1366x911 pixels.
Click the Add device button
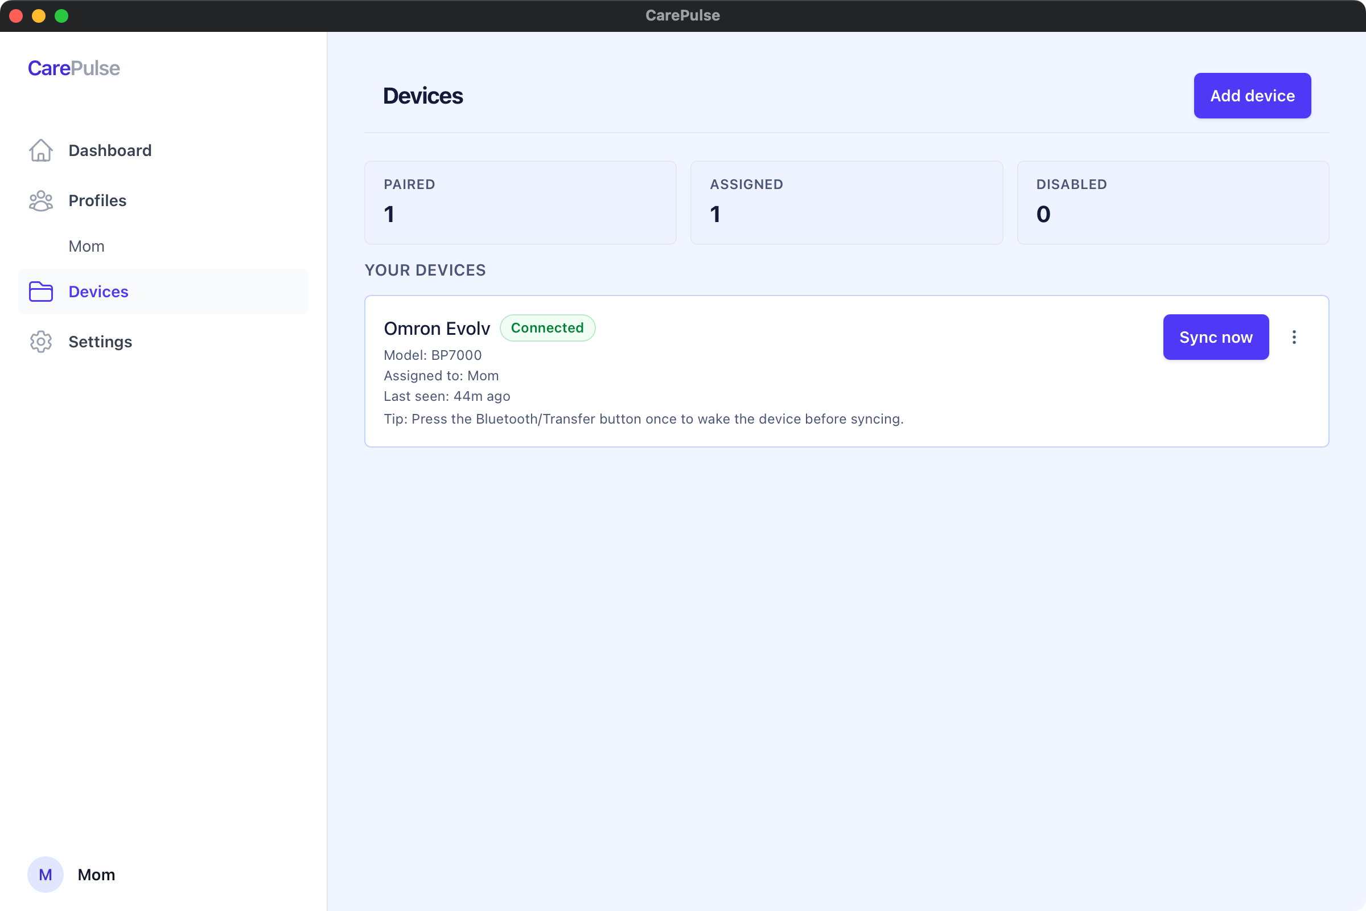1252,95
